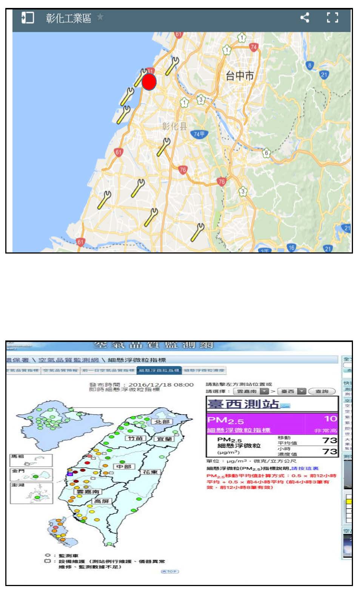The width and height of the screenshot is (359, 594).
Task: Switch to 空氣品質預報 tab
Action: [x=60, y=370]
